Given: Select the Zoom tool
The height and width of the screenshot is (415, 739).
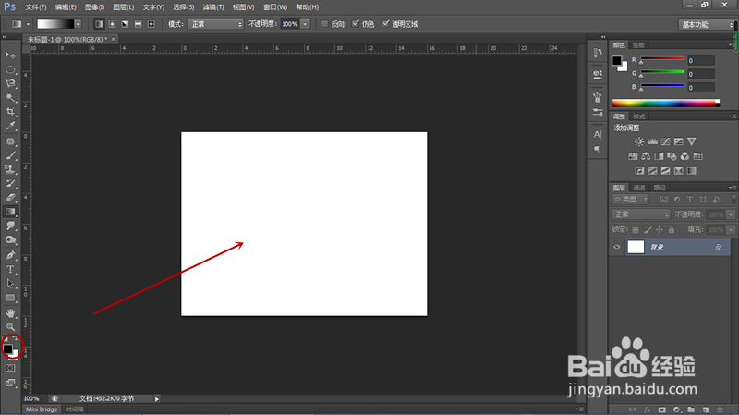Looking at the screenshot, I should pyautogui.click(x=10, y=327).
